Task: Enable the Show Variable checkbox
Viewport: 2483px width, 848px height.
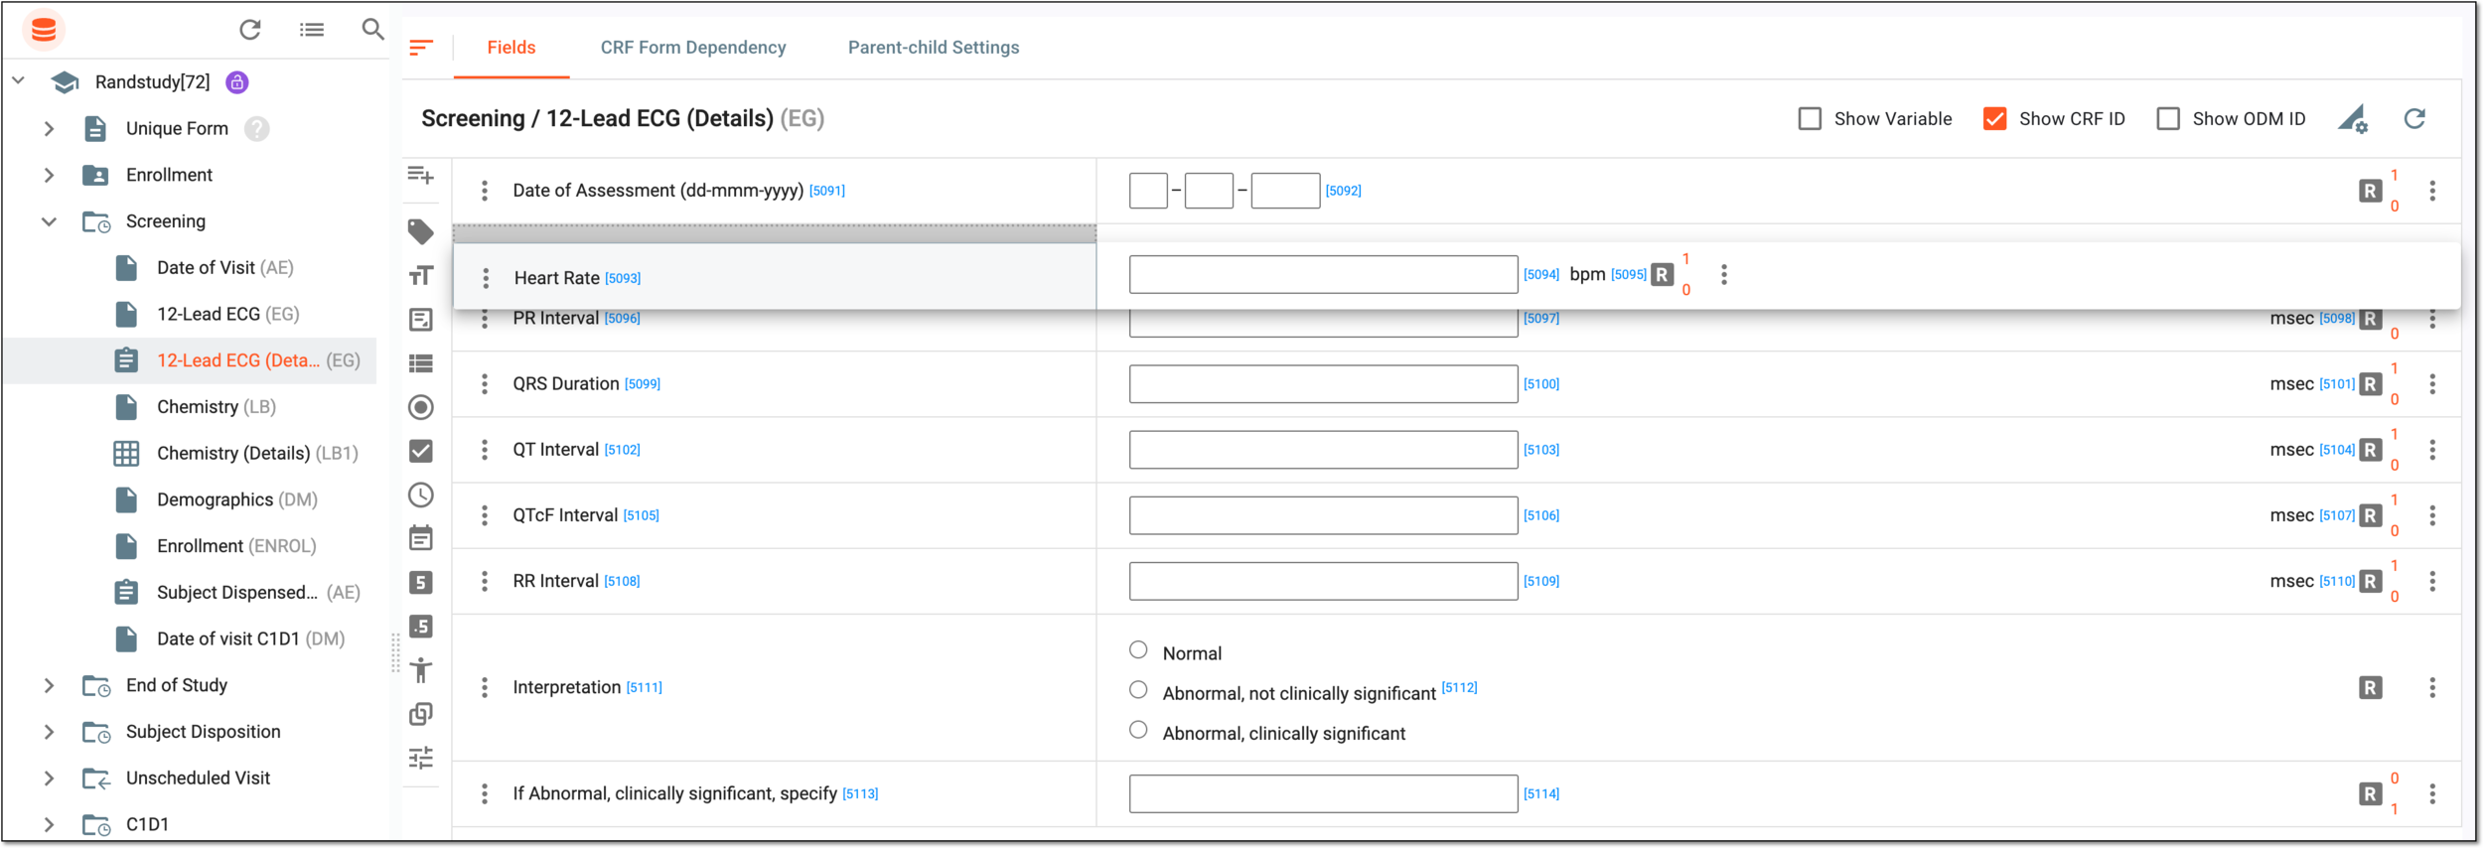Action: pyautogui.click(x=1811, y=119)
